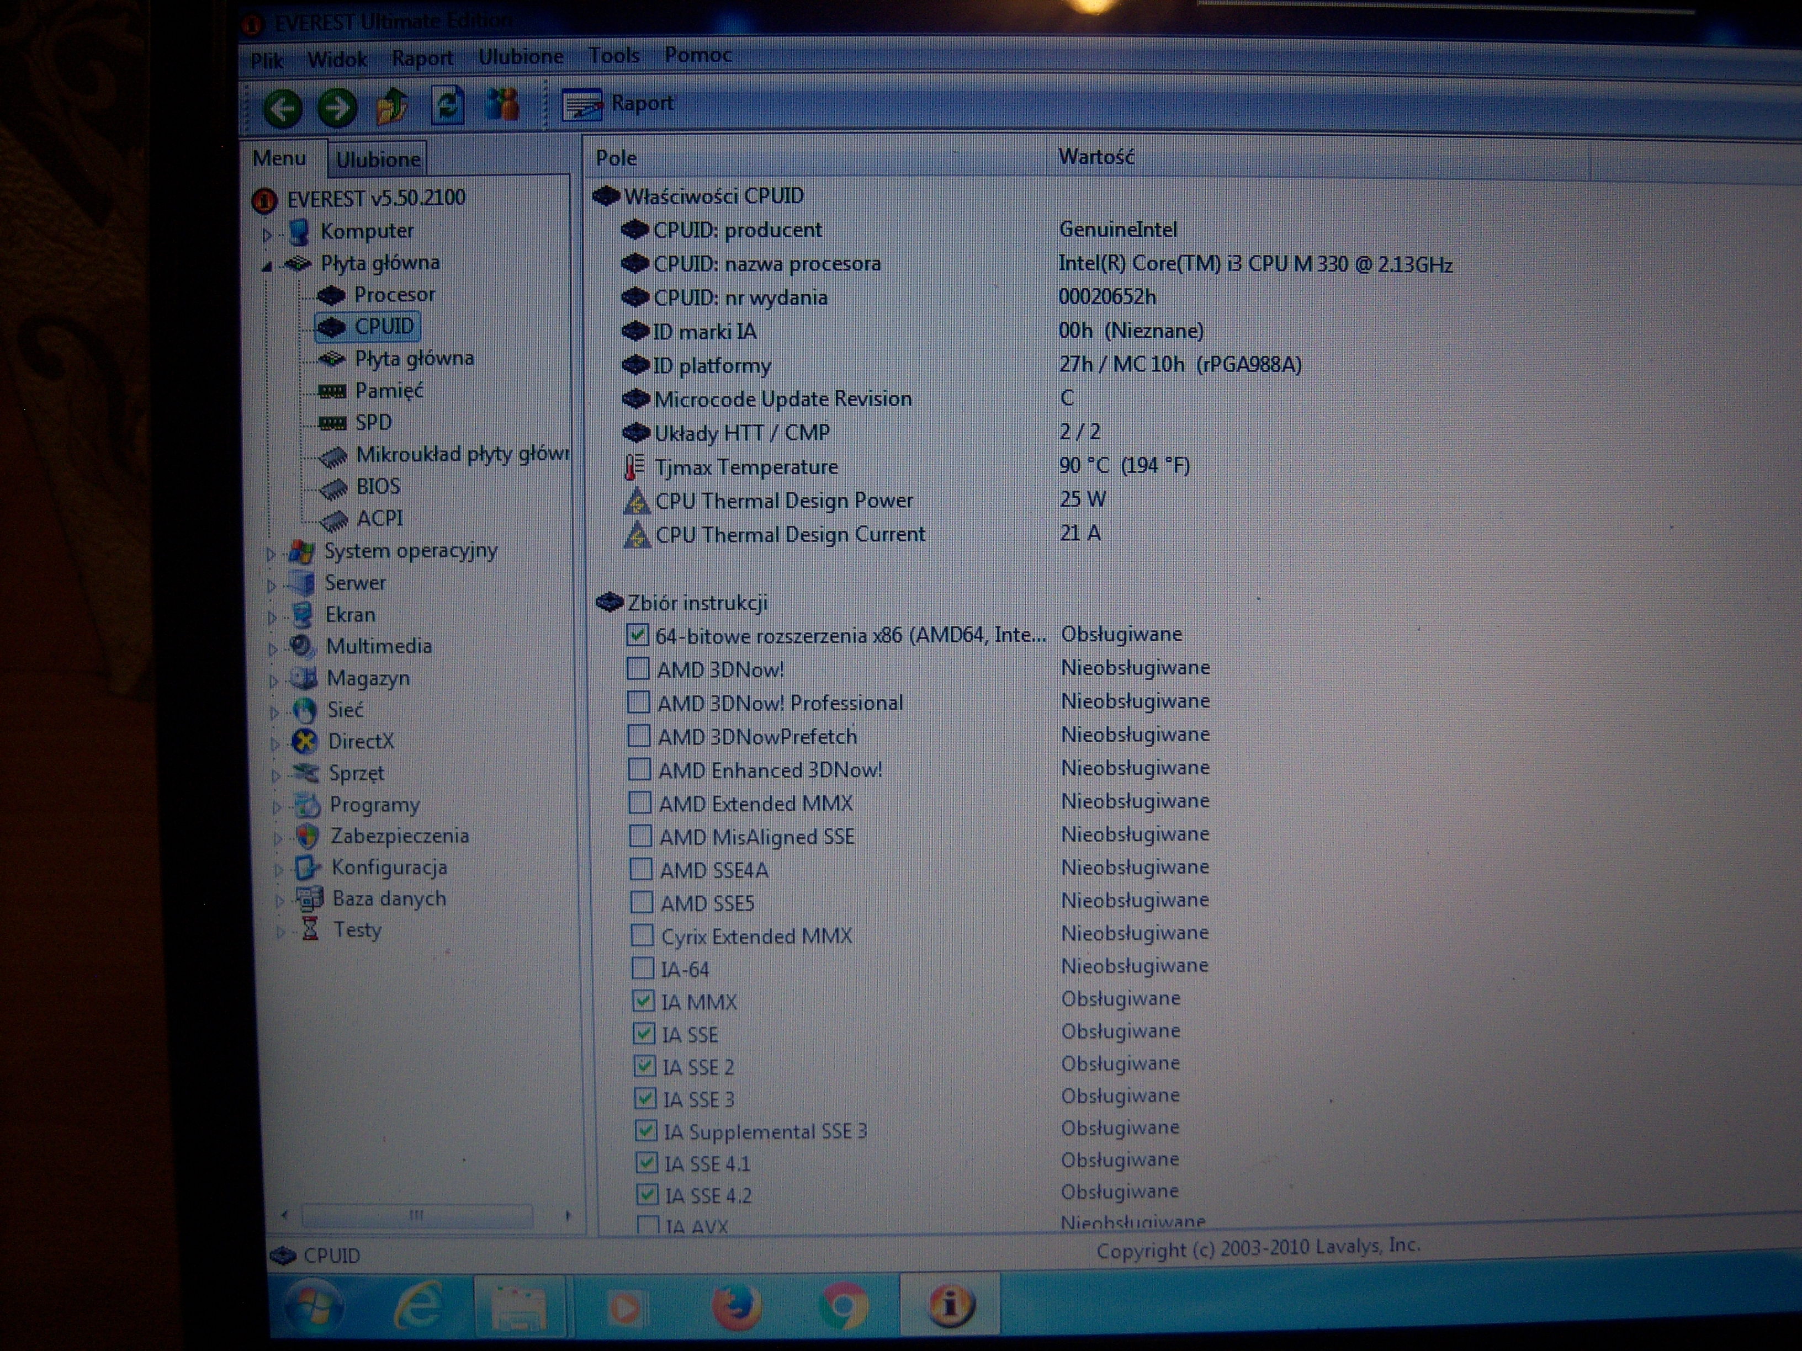Collapse the Płyta główna tree node

pyautogui.click(x=267, y=265)
